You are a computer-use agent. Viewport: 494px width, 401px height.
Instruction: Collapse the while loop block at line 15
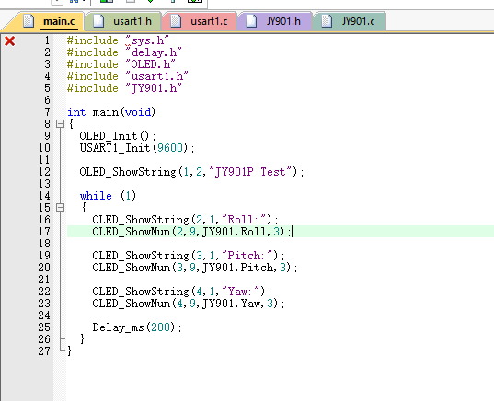coord(60,207)
